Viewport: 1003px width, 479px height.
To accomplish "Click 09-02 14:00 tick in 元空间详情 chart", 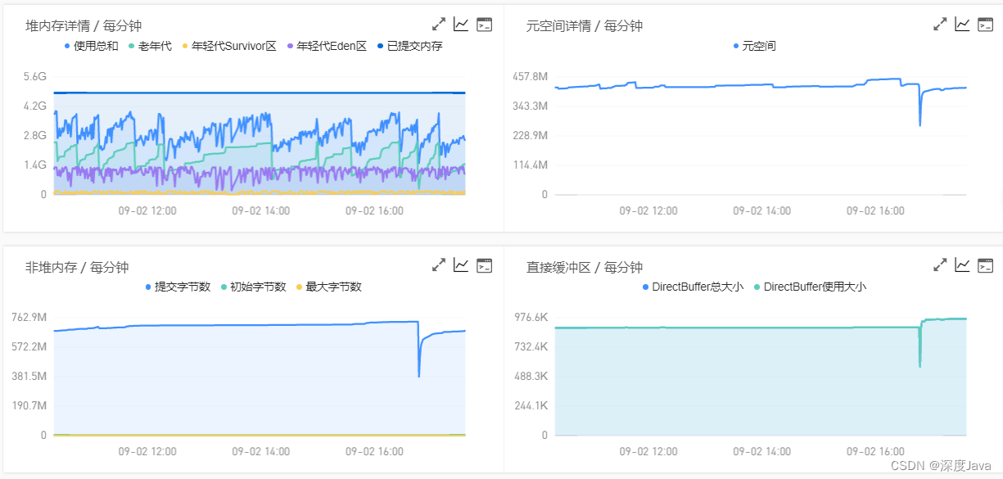I will point(761,210).
